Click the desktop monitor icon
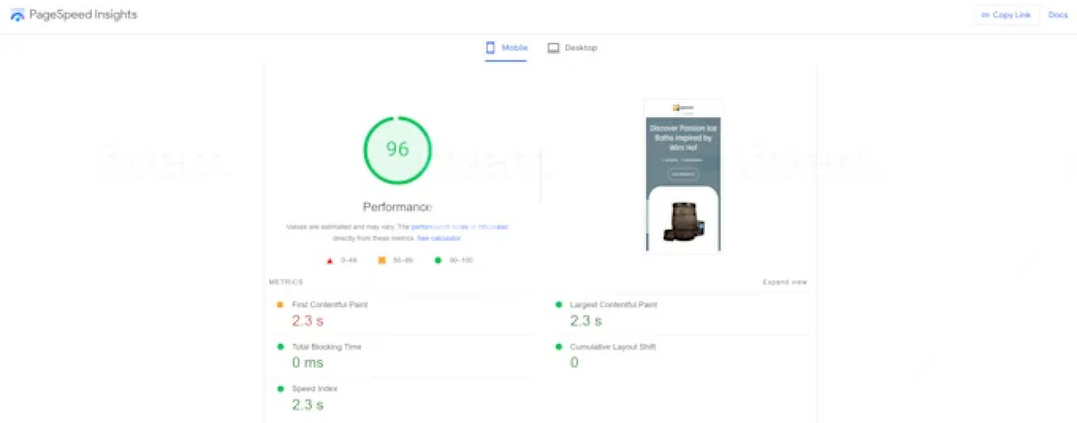 (553, 48)
